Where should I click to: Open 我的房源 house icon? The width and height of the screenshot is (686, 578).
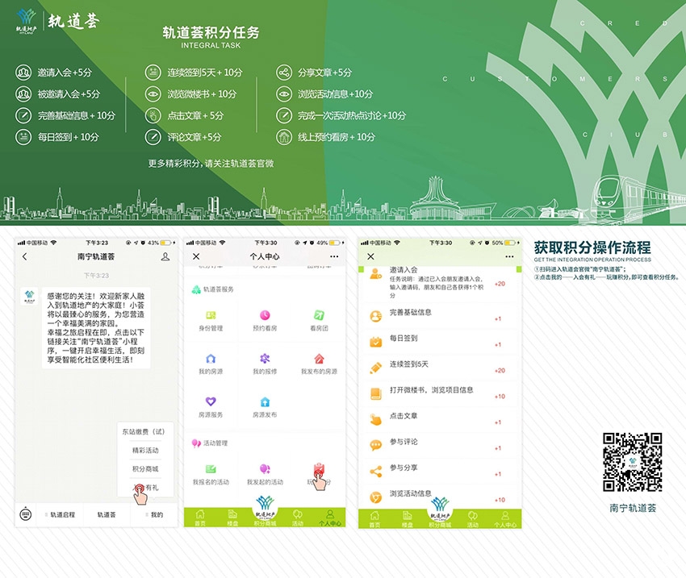211,359
